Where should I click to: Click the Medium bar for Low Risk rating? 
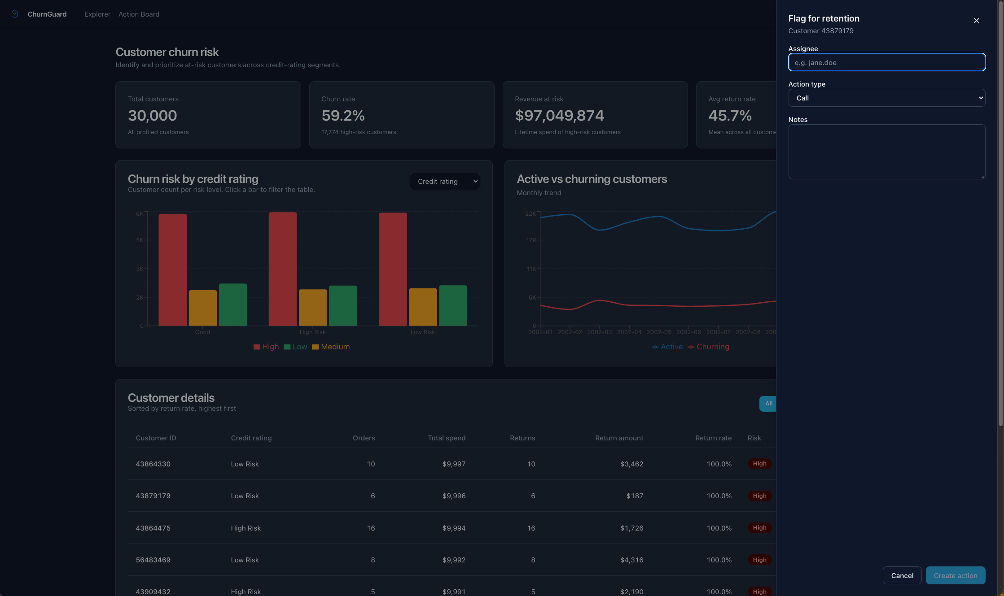[423, 307]
